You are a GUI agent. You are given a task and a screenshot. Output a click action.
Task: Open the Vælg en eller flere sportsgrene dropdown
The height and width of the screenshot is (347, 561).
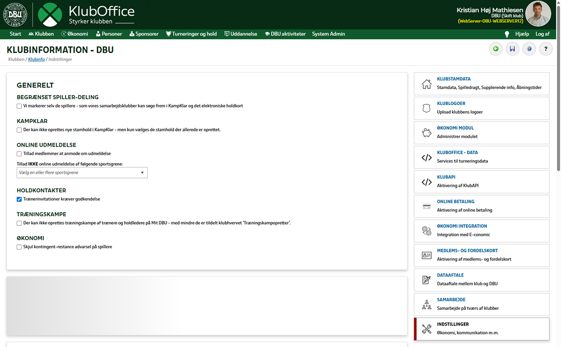coord(82,173)
